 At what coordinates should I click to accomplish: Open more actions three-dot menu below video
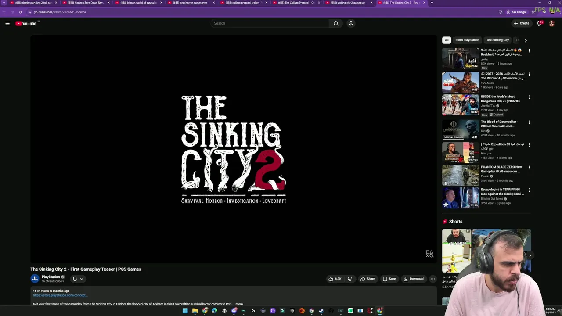(433, 279)
